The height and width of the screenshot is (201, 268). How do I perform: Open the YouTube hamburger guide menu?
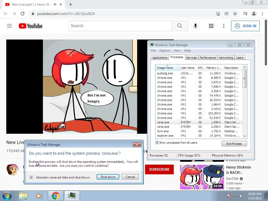click(x=9, y=26)
